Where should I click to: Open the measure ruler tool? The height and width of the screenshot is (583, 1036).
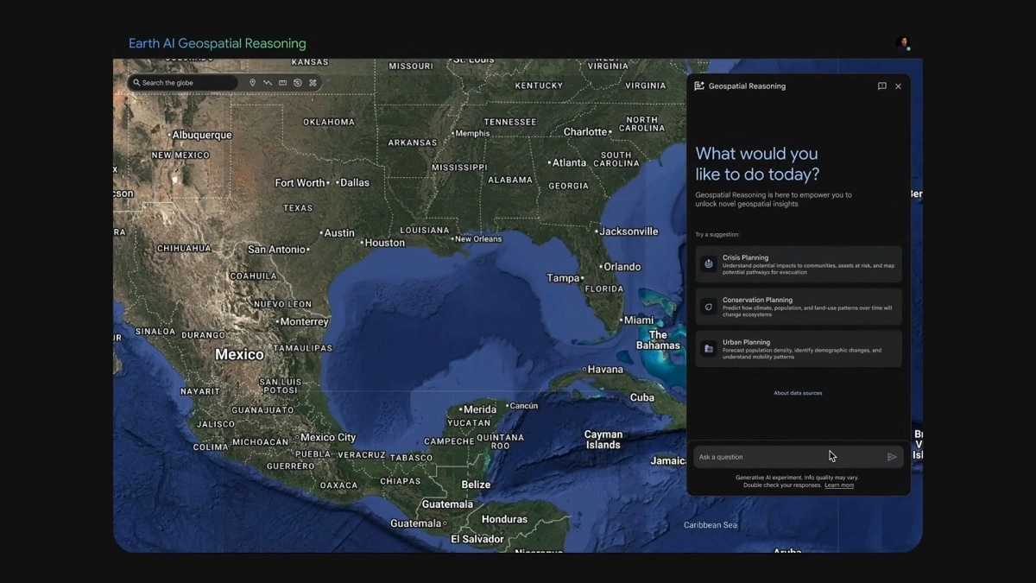(x=282, y=83)
